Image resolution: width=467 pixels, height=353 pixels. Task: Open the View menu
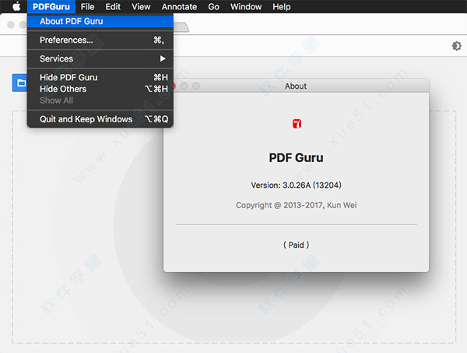tap(141, 6)
